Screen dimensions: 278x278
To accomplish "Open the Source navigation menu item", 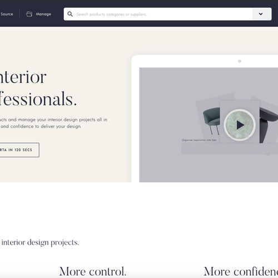I will pos(7,14).
